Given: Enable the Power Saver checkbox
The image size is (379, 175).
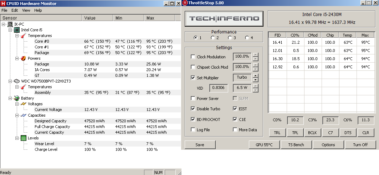Looking at the screenshot, I should [193, 98].
